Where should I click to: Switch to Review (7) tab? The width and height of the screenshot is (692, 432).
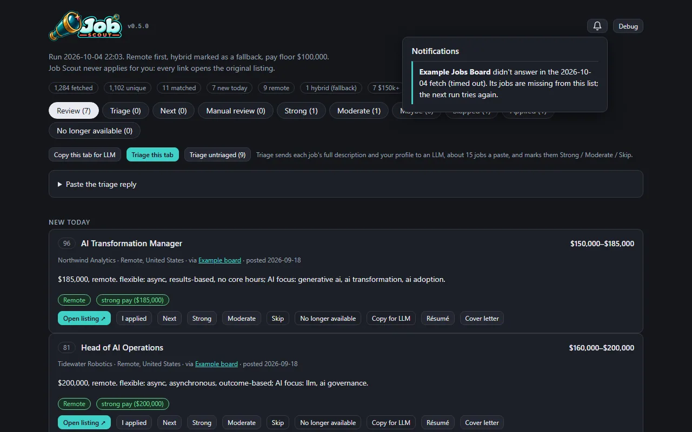click(74, 111)
